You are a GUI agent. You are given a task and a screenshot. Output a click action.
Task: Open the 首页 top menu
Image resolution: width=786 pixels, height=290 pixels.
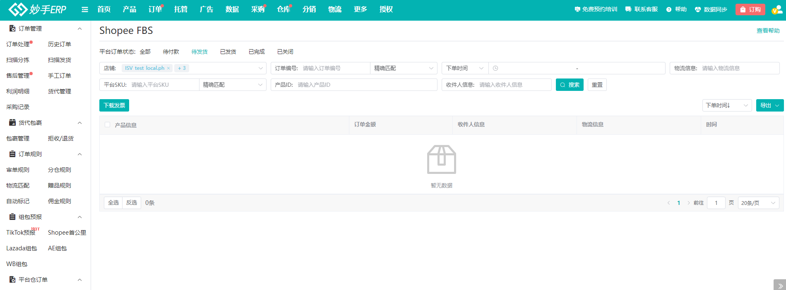pos(104,9)
